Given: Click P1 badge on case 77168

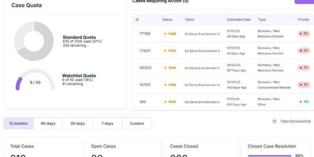Looking at the screenshot, I should (x=304, y=34).
